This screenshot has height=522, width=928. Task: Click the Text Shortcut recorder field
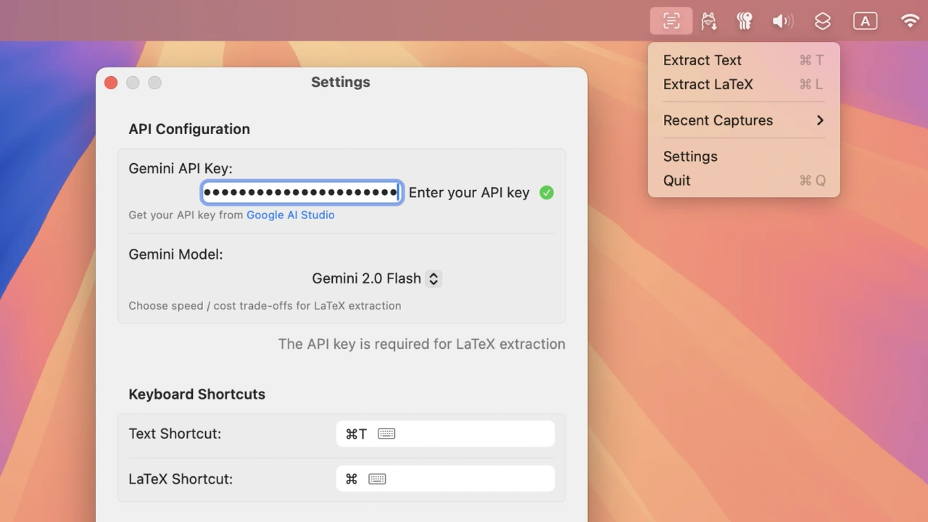click(471, 434)
